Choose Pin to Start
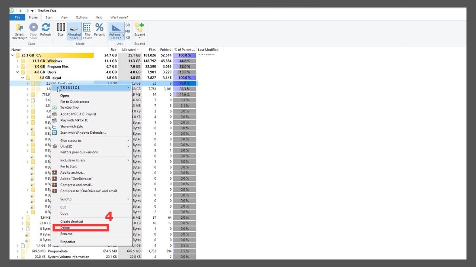 click(91, 166)
